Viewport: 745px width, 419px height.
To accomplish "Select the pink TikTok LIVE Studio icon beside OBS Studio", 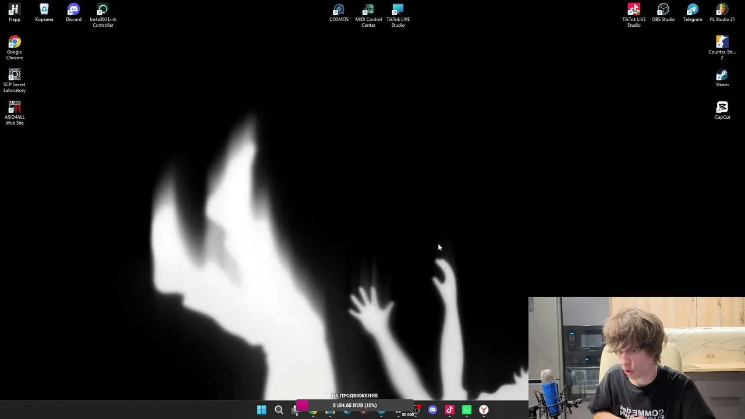I will pos(634,15).
